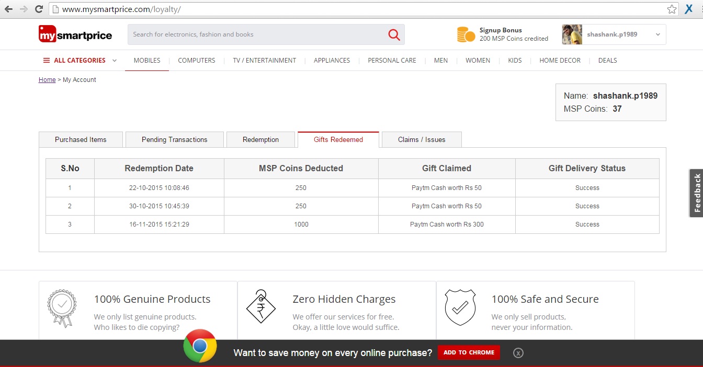Screen dimensions: 703x367
Task: Click the S.No column header
Action: pos(70,169)
